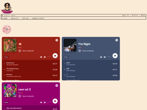147x110 pixels.
Task: Click the Log in link
Action: (125, 15)
